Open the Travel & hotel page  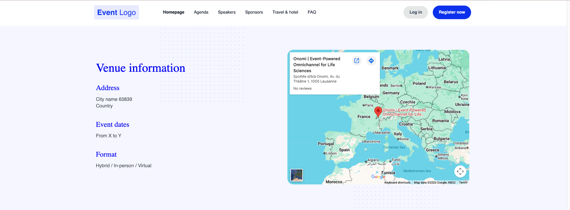point(285,12)
